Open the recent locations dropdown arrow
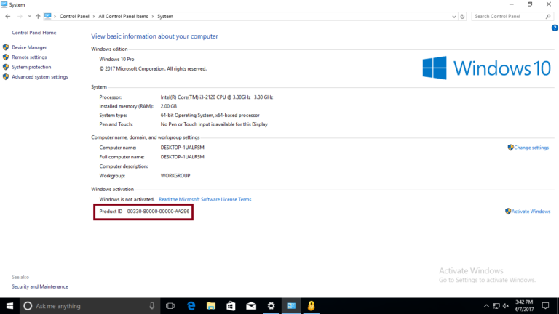This screenshot has height=314, width=559. pos(28,16)
